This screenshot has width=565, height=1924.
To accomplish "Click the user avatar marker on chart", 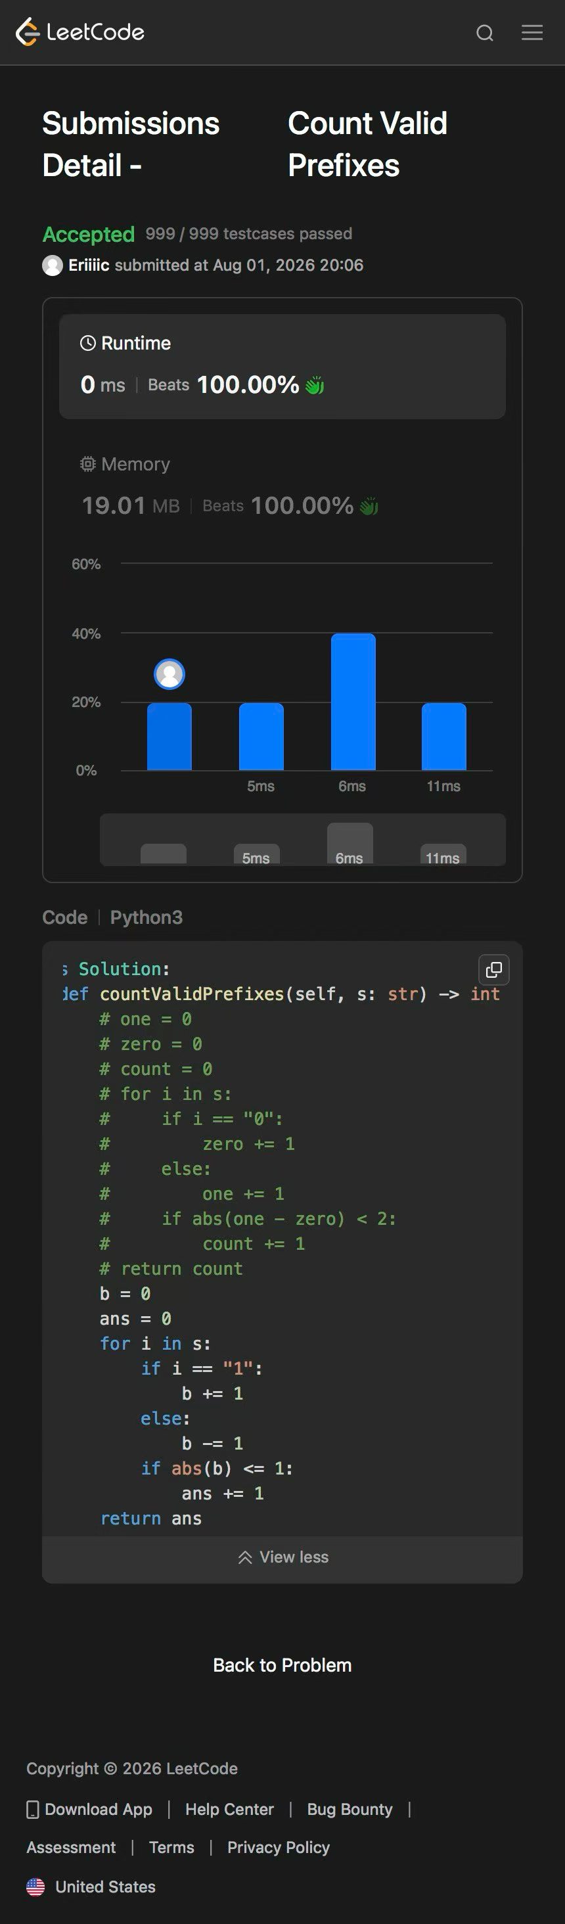I will [x=169, y=674].
